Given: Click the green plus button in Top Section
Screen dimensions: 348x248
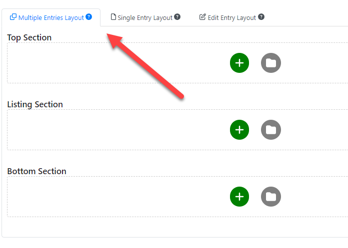Looking at the screenshot, I should point(239,63).
